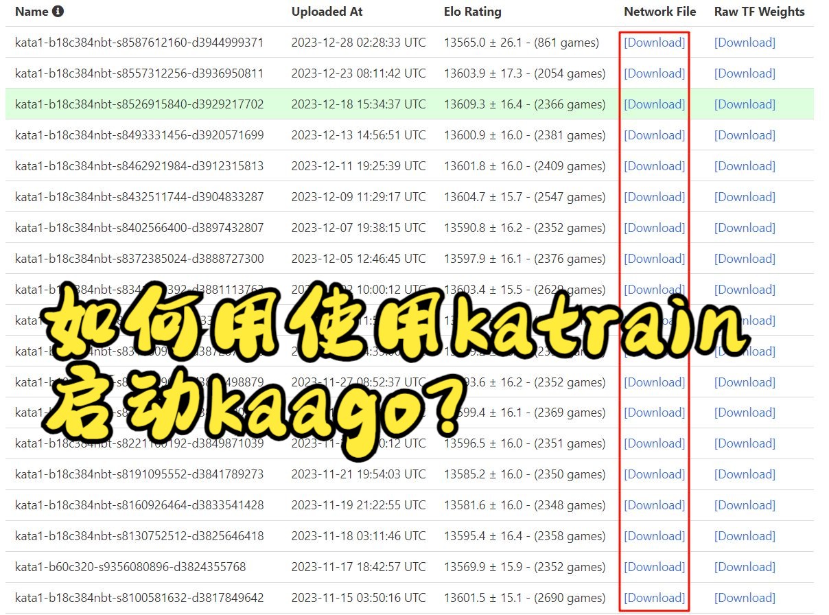Download Raw TF Weights for s8191095552
This screenshot has width=829, height=615.
(x=745, y=474)
